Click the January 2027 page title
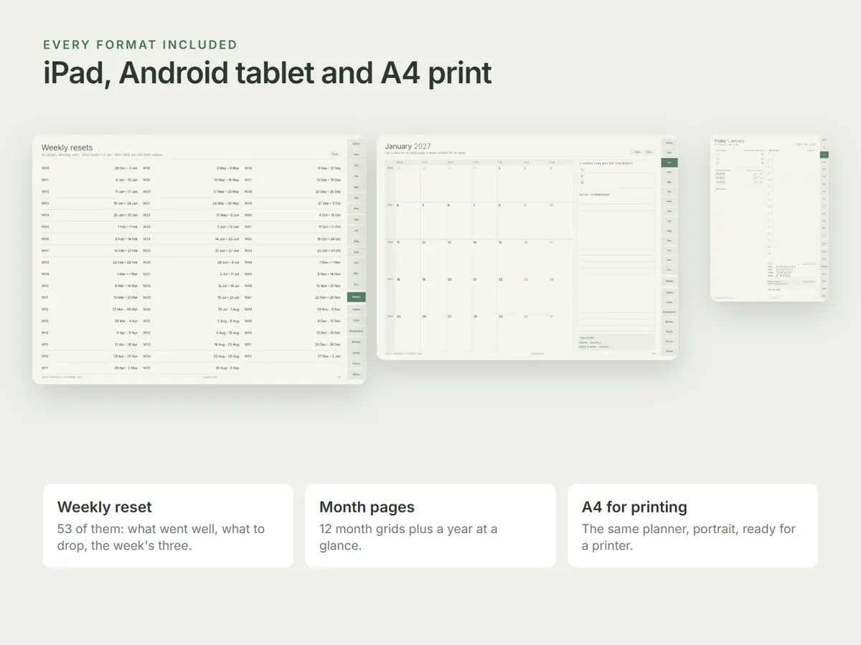Viewport: 861px width, 645px height. coord(408,146)
